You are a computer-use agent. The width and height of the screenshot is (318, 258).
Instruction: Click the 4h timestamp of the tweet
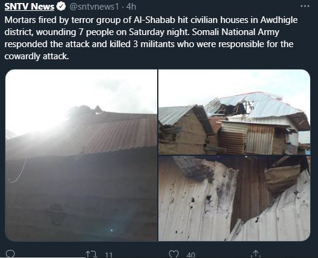(131, 7)
